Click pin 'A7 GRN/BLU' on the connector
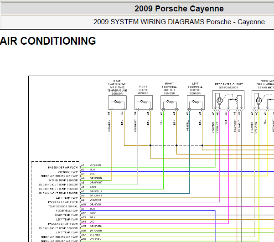Viewport: 274px width, 242px height. point(91,191)
